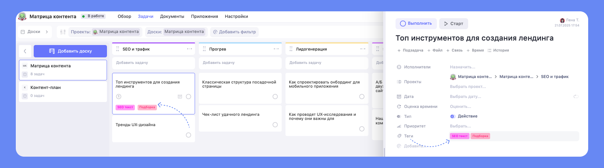Attach a Файл to the task
Image resolution: width=604 pixels, height=168 pixels.
[435, 51]
